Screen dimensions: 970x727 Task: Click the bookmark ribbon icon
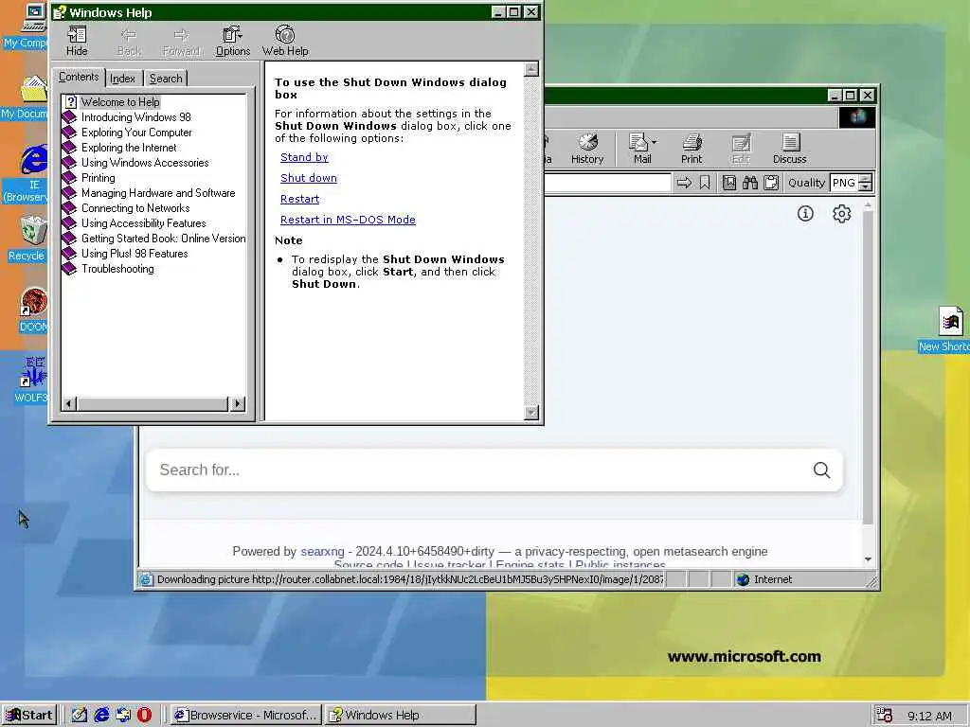(x=705, y=183)
